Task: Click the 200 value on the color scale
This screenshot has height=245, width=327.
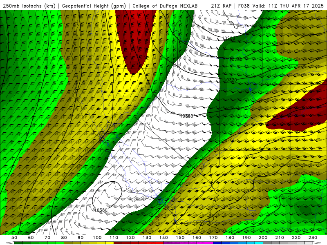Action: pyautogui.click(x=263, y=238)
